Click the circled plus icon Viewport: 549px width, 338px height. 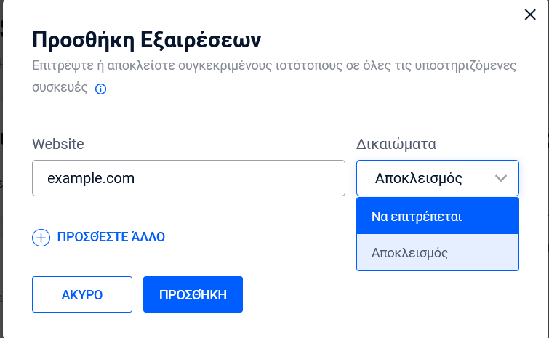click(x=41, y=238)
